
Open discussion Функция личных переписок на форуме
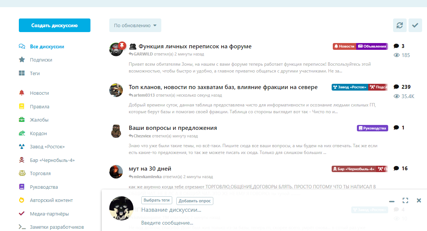coord(195,46)
